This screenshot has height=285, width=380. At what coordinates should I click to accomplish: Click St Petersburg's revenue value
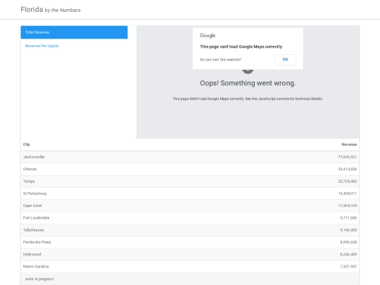pos(348,194)
